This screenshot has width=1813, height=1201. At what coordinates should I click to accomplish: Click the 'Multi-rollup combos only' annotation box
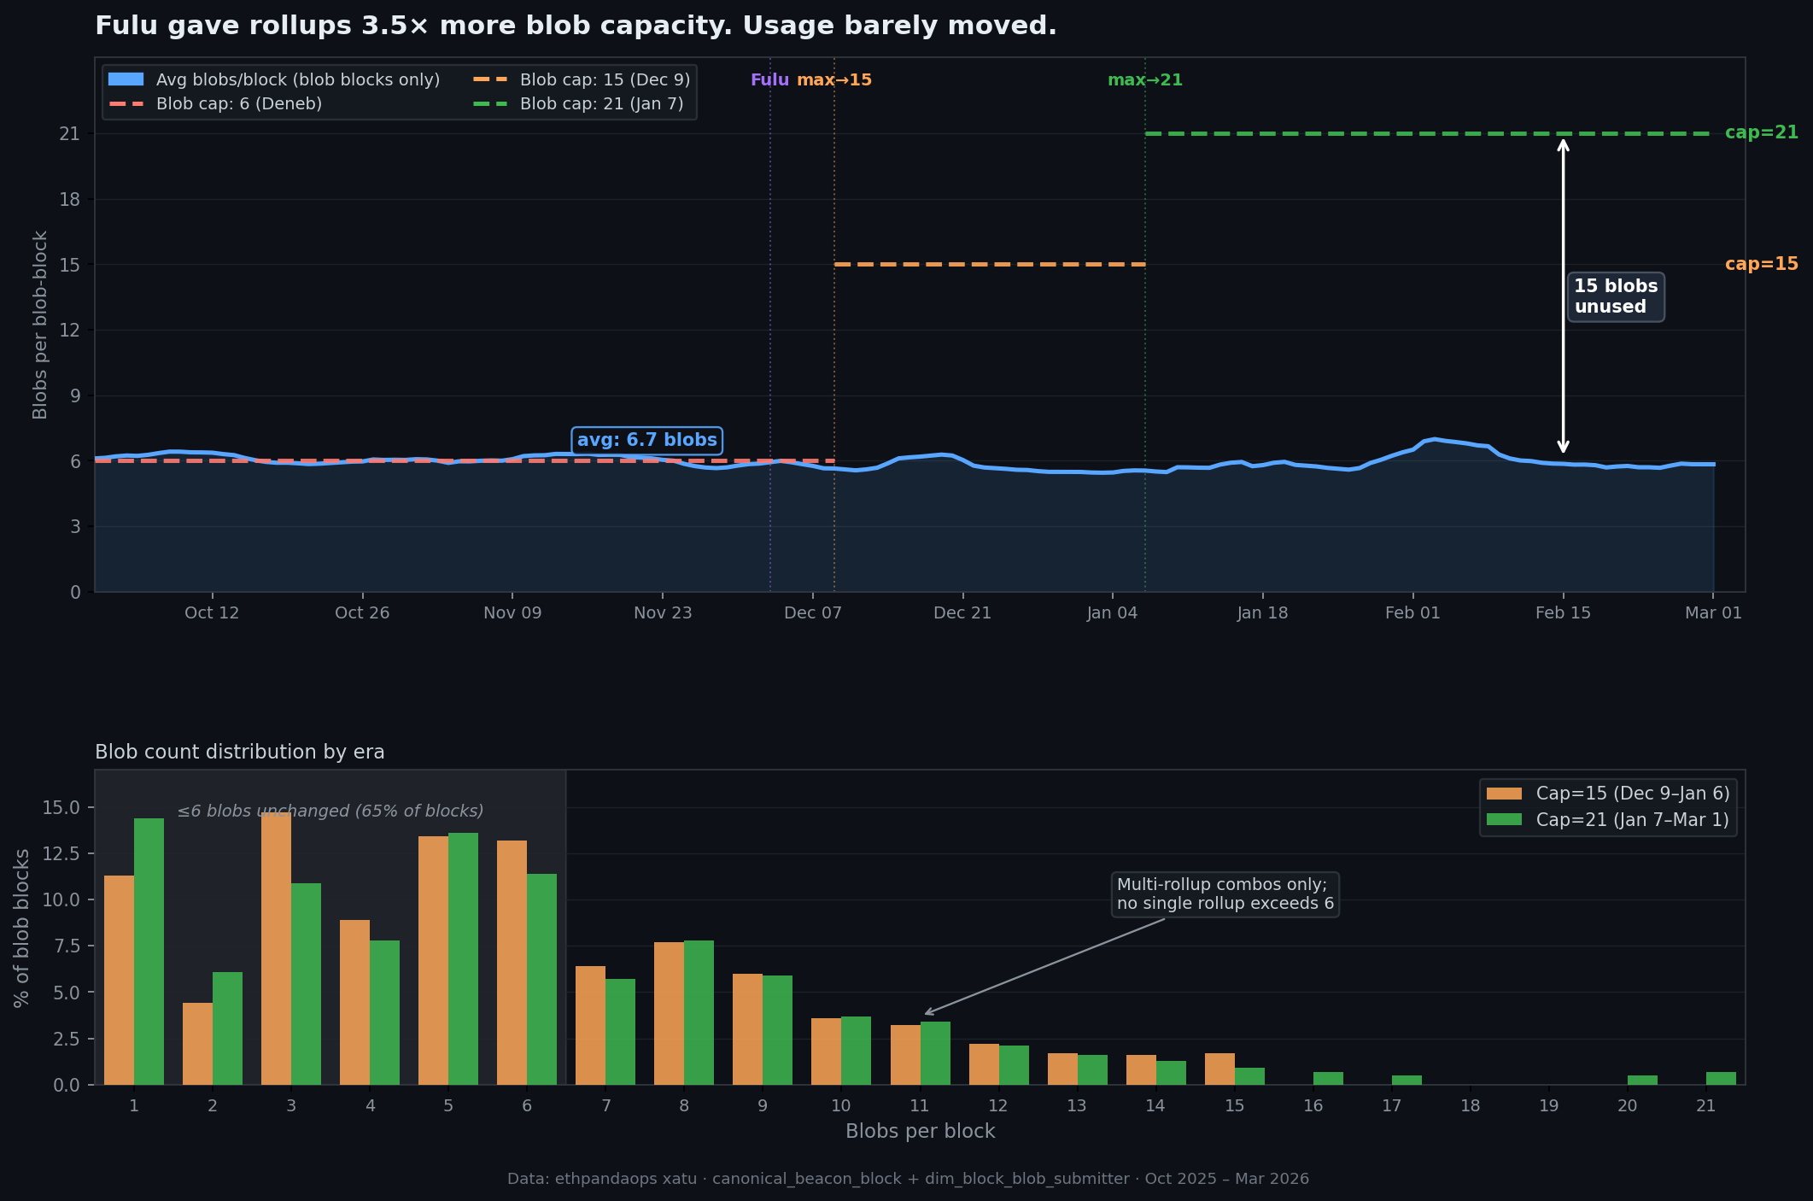click(x=1225, y=894)
